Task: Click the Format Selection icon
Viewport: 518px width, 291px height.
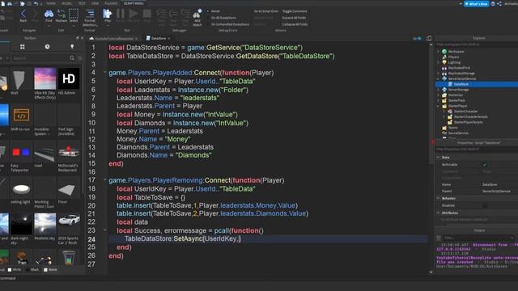Action: click(90, 14)
